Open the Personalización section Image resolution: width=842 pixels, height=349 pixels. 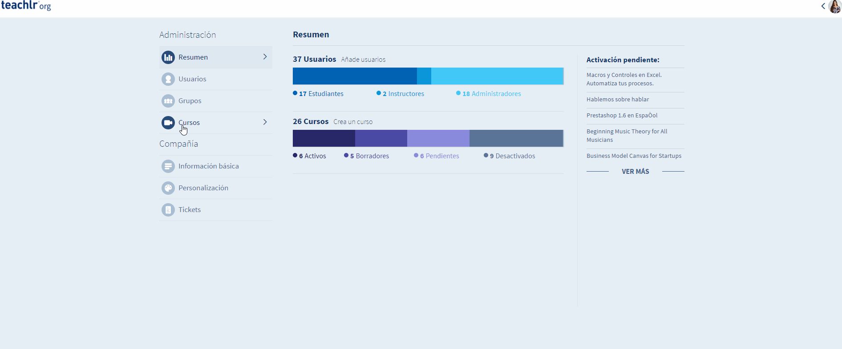click(216, 188)
